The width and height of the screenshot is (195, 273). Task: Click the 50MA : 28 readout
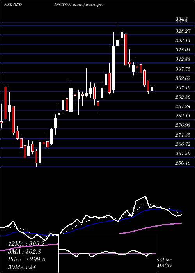[x=22, y=267]
